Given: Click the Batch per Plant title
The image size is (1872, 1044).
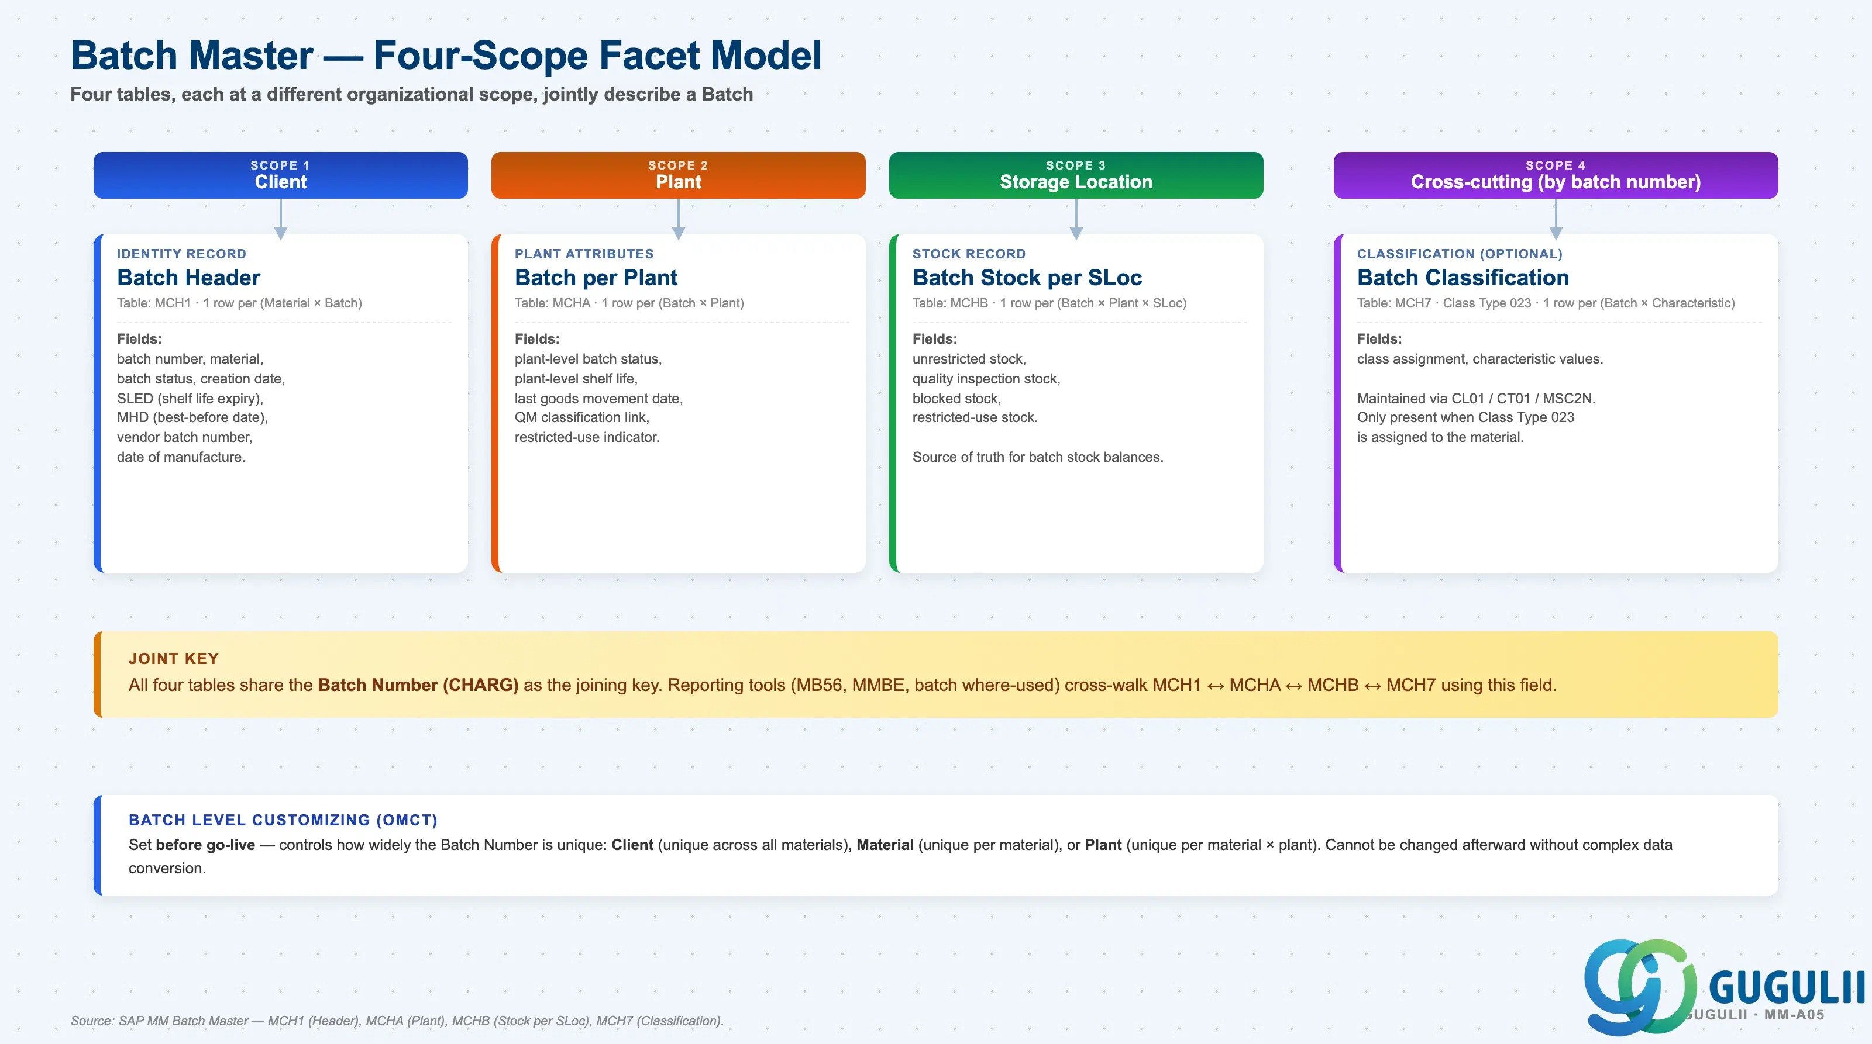Looking at the screenshot, I should click(596, 277).
